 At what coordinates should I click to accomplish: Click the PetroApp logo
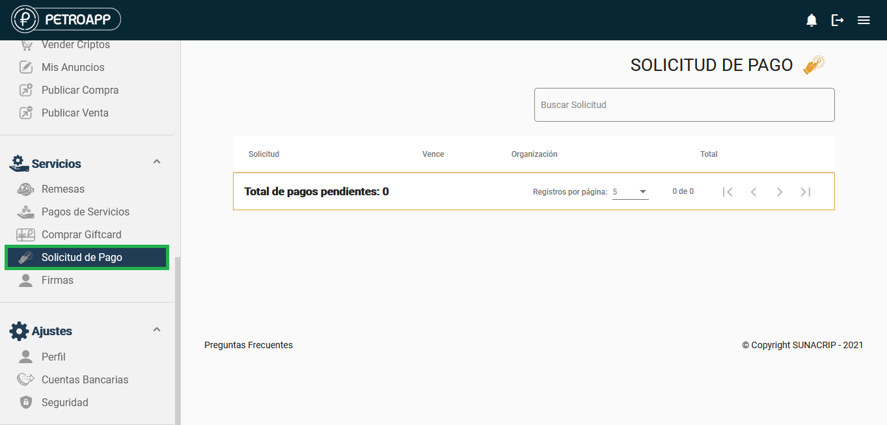66,20
